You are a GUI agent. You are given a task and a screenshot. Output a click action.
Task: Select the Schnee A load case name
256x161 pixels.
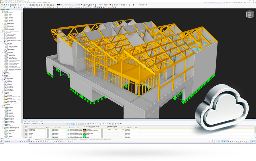pos(31,133)
